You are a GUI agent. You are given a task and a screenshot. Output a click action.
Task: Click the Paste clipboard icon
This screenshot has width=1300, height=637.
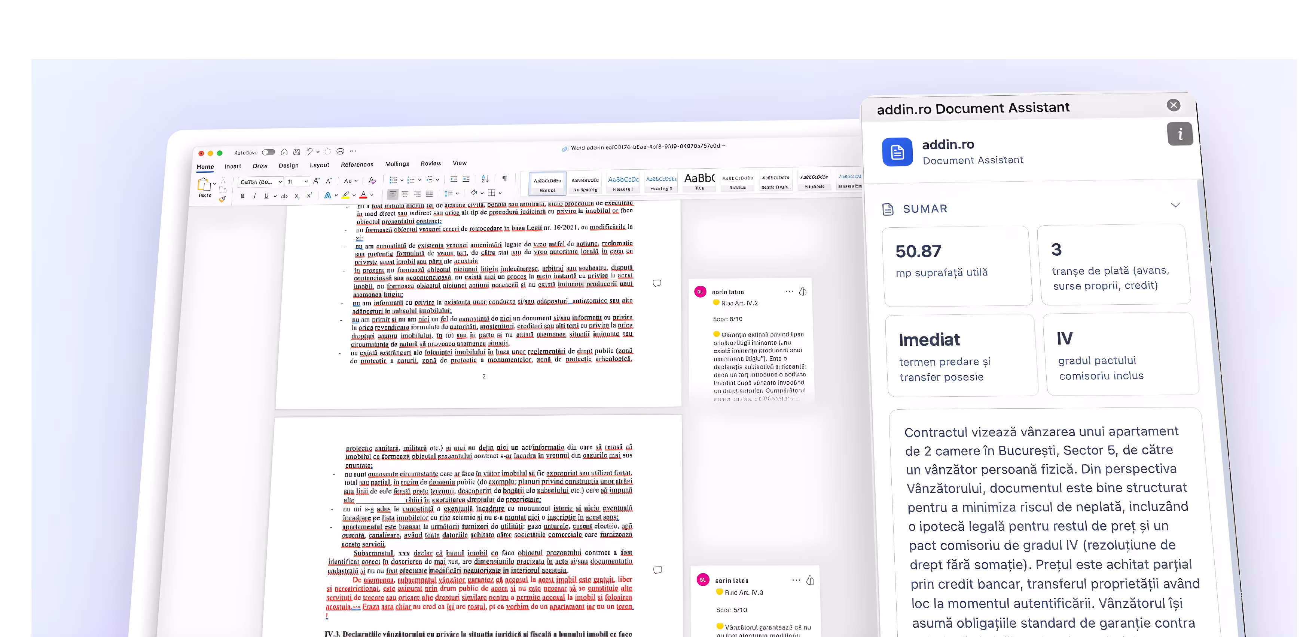point(204,184)
